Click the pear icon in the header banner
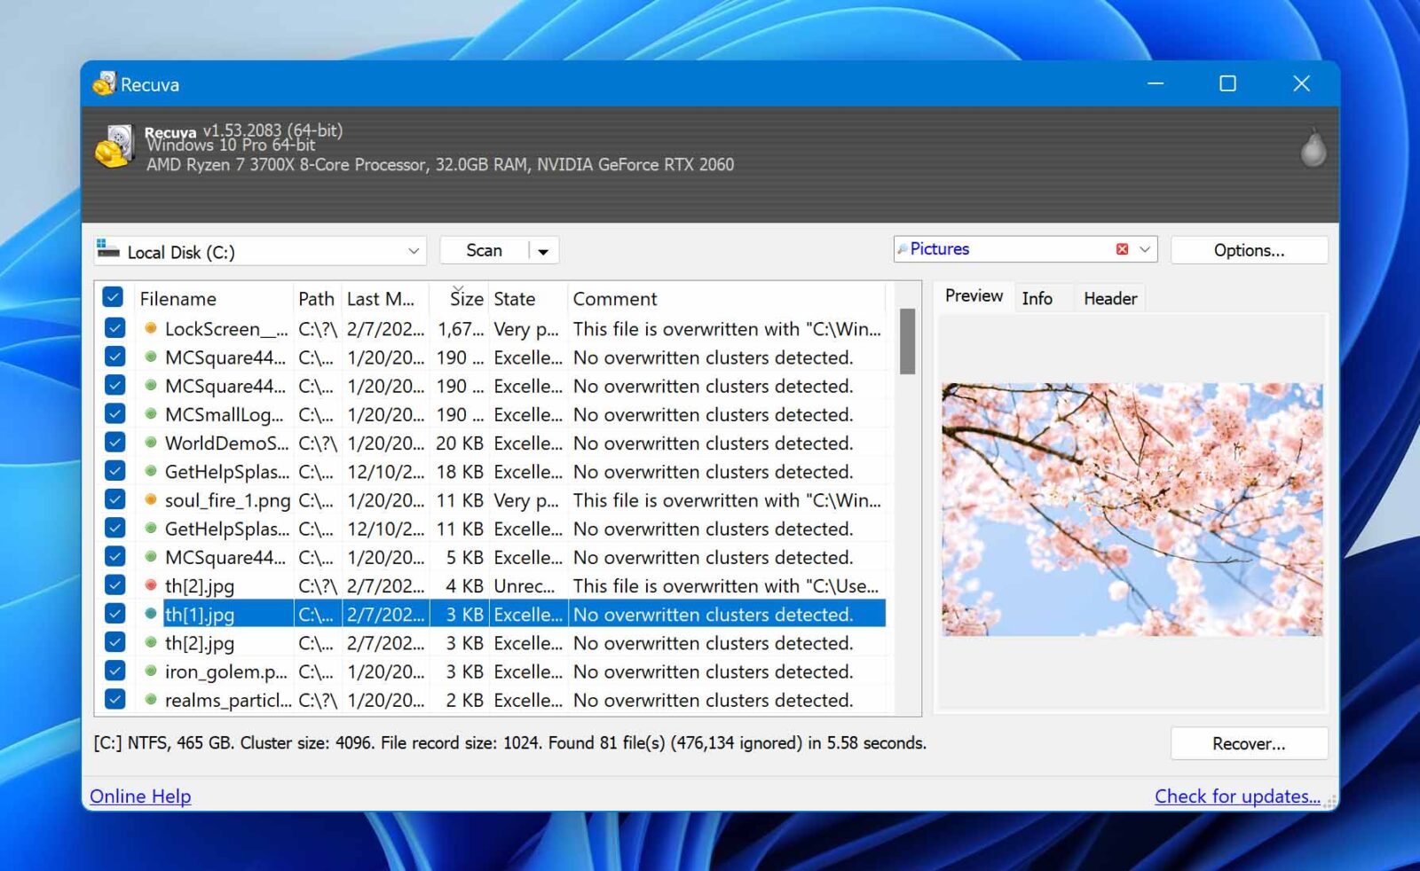 pyautogui.click(x=1313, y=149)
